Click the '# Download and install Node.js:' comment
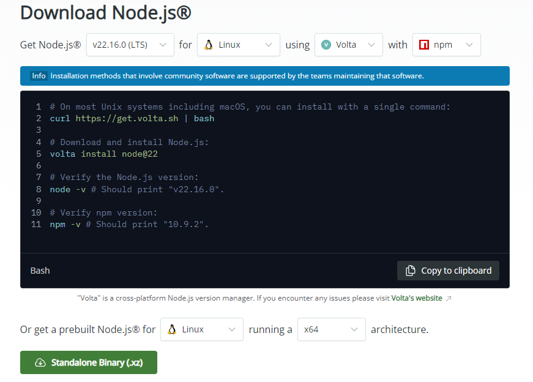 [129, 142]
